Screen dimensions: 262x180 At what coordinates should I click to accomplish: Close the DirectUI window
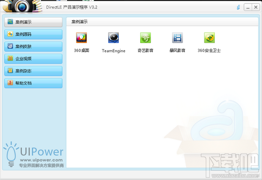pos(256,7)
